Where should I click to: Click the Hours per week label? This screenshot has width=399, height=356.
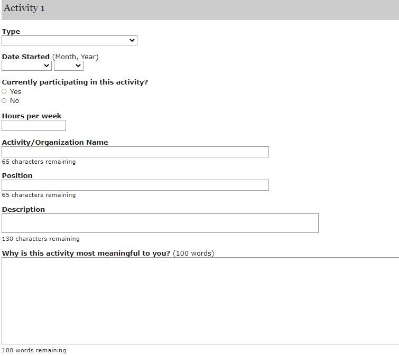pos(32,116)
